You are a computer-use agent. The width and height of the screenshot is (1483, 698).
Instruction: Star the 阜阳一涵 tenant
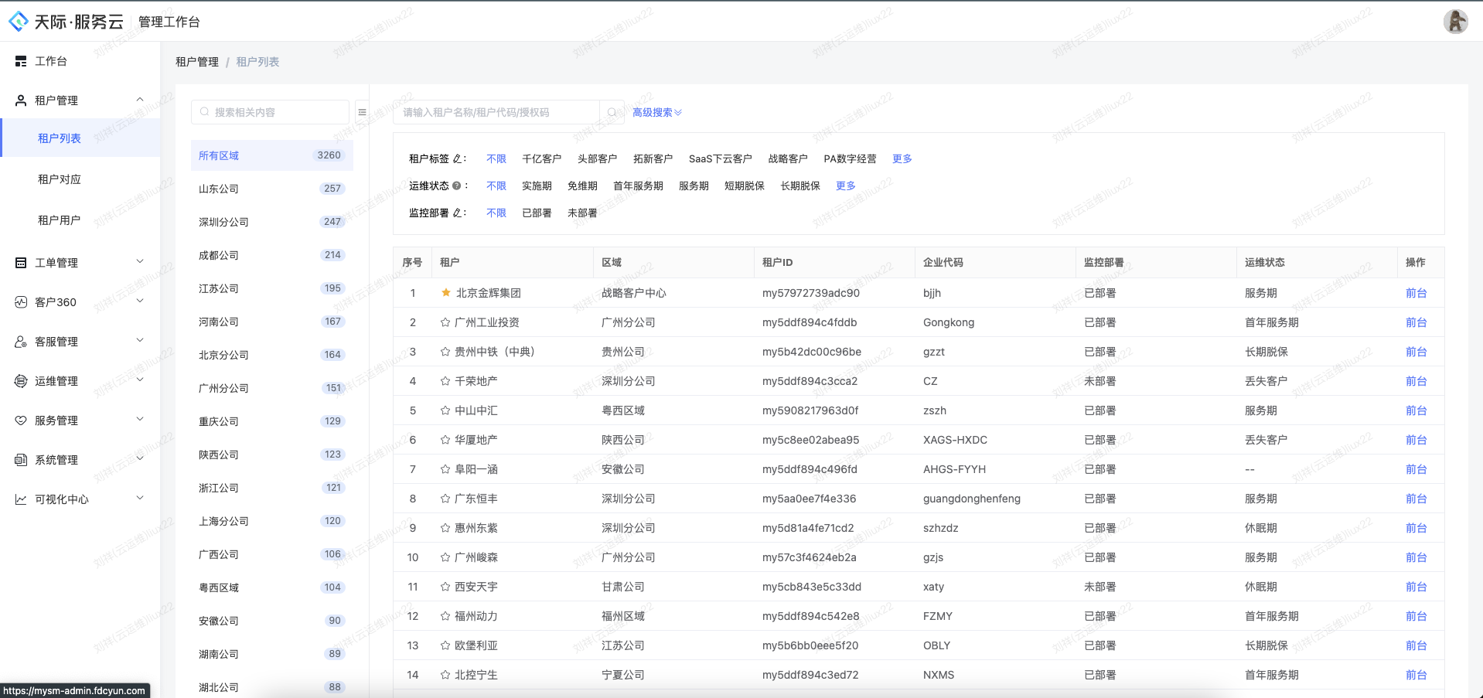click(x=445, y=469)
